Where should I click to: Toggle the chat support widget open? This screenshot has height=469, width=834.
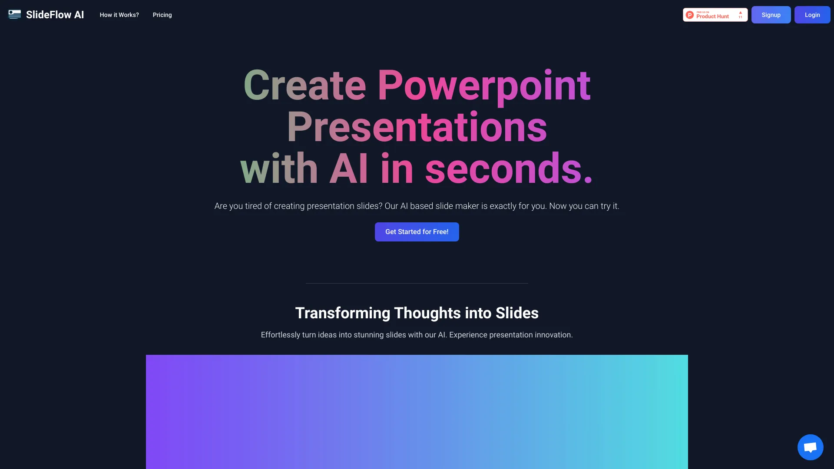pyautogui.click(x=811, y=447)
